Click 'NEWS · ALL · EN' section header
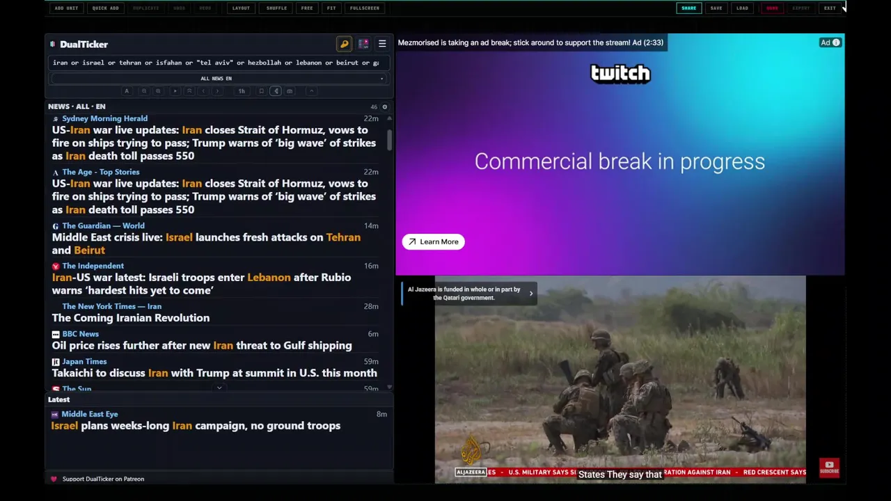Viewport: 891px width, 501px height. (x=77, y=106)
